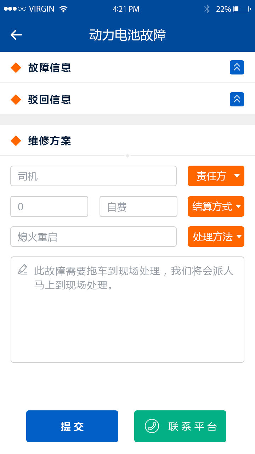255x454 pixels.
Task: Tap the back arrow icon
Action: [x=16, y=34]
